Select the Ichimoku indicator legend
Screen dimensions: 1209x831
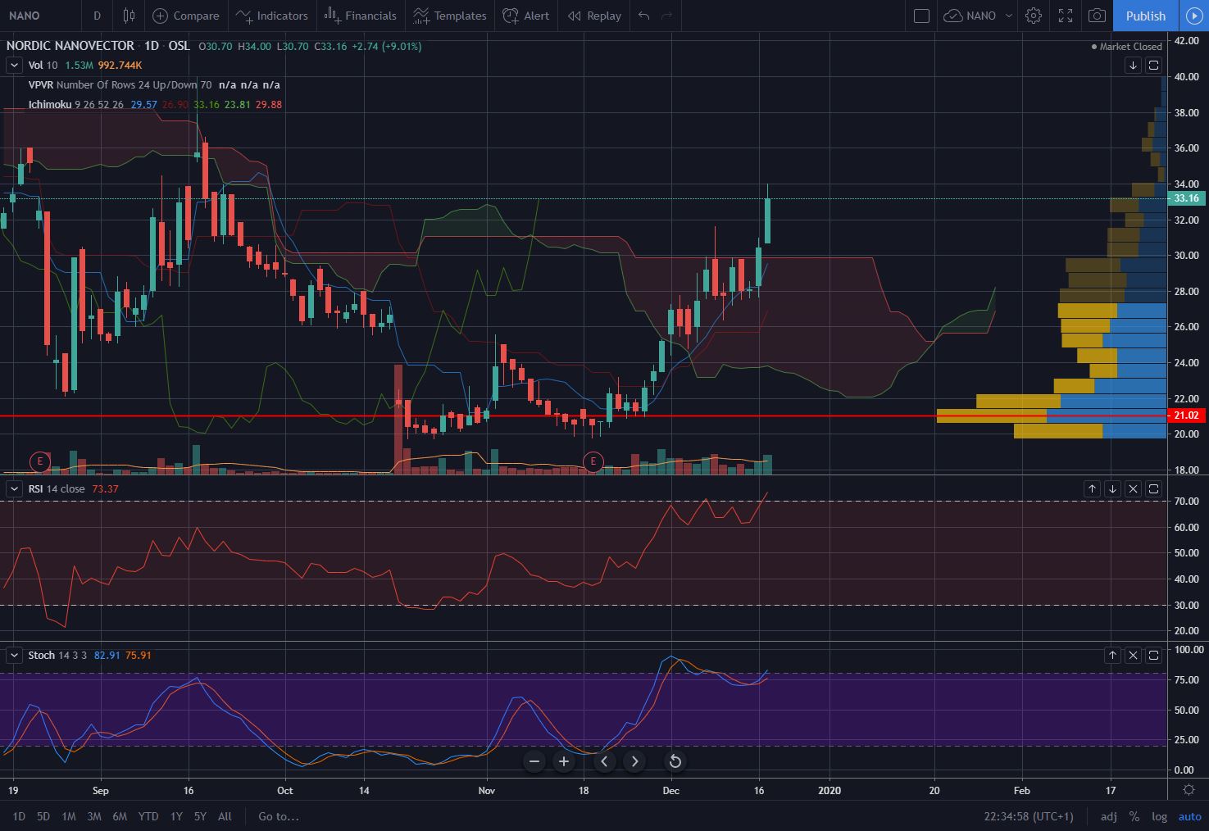[155, 104]
